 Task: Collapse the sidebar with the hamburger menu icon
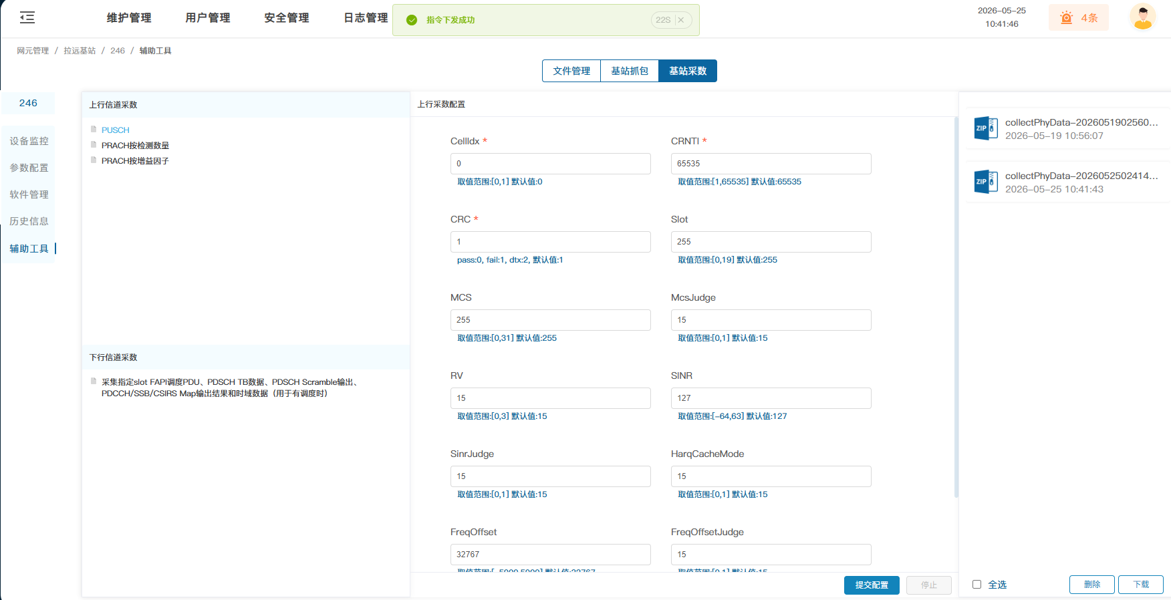[x=27, y=18]
